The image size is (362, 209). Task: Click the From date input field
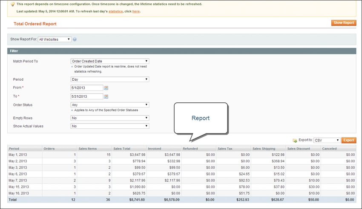pos(87,88)
